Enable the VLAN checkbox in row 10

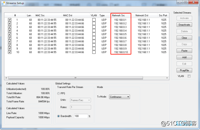(x=94, y=52)
